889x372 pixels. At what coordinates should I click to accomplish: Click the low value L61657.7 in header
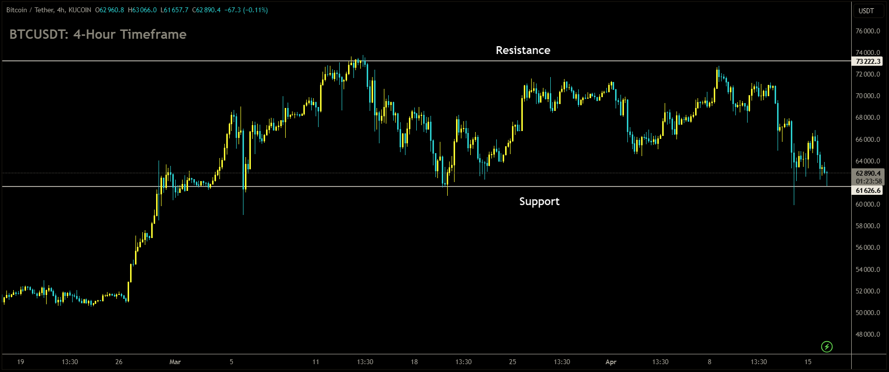click(174, 10)
